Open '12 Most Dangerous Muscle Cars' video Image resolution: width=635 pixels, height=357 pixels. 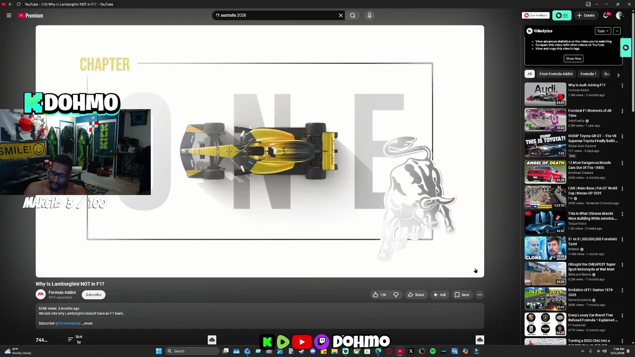(x=545, y=171)
